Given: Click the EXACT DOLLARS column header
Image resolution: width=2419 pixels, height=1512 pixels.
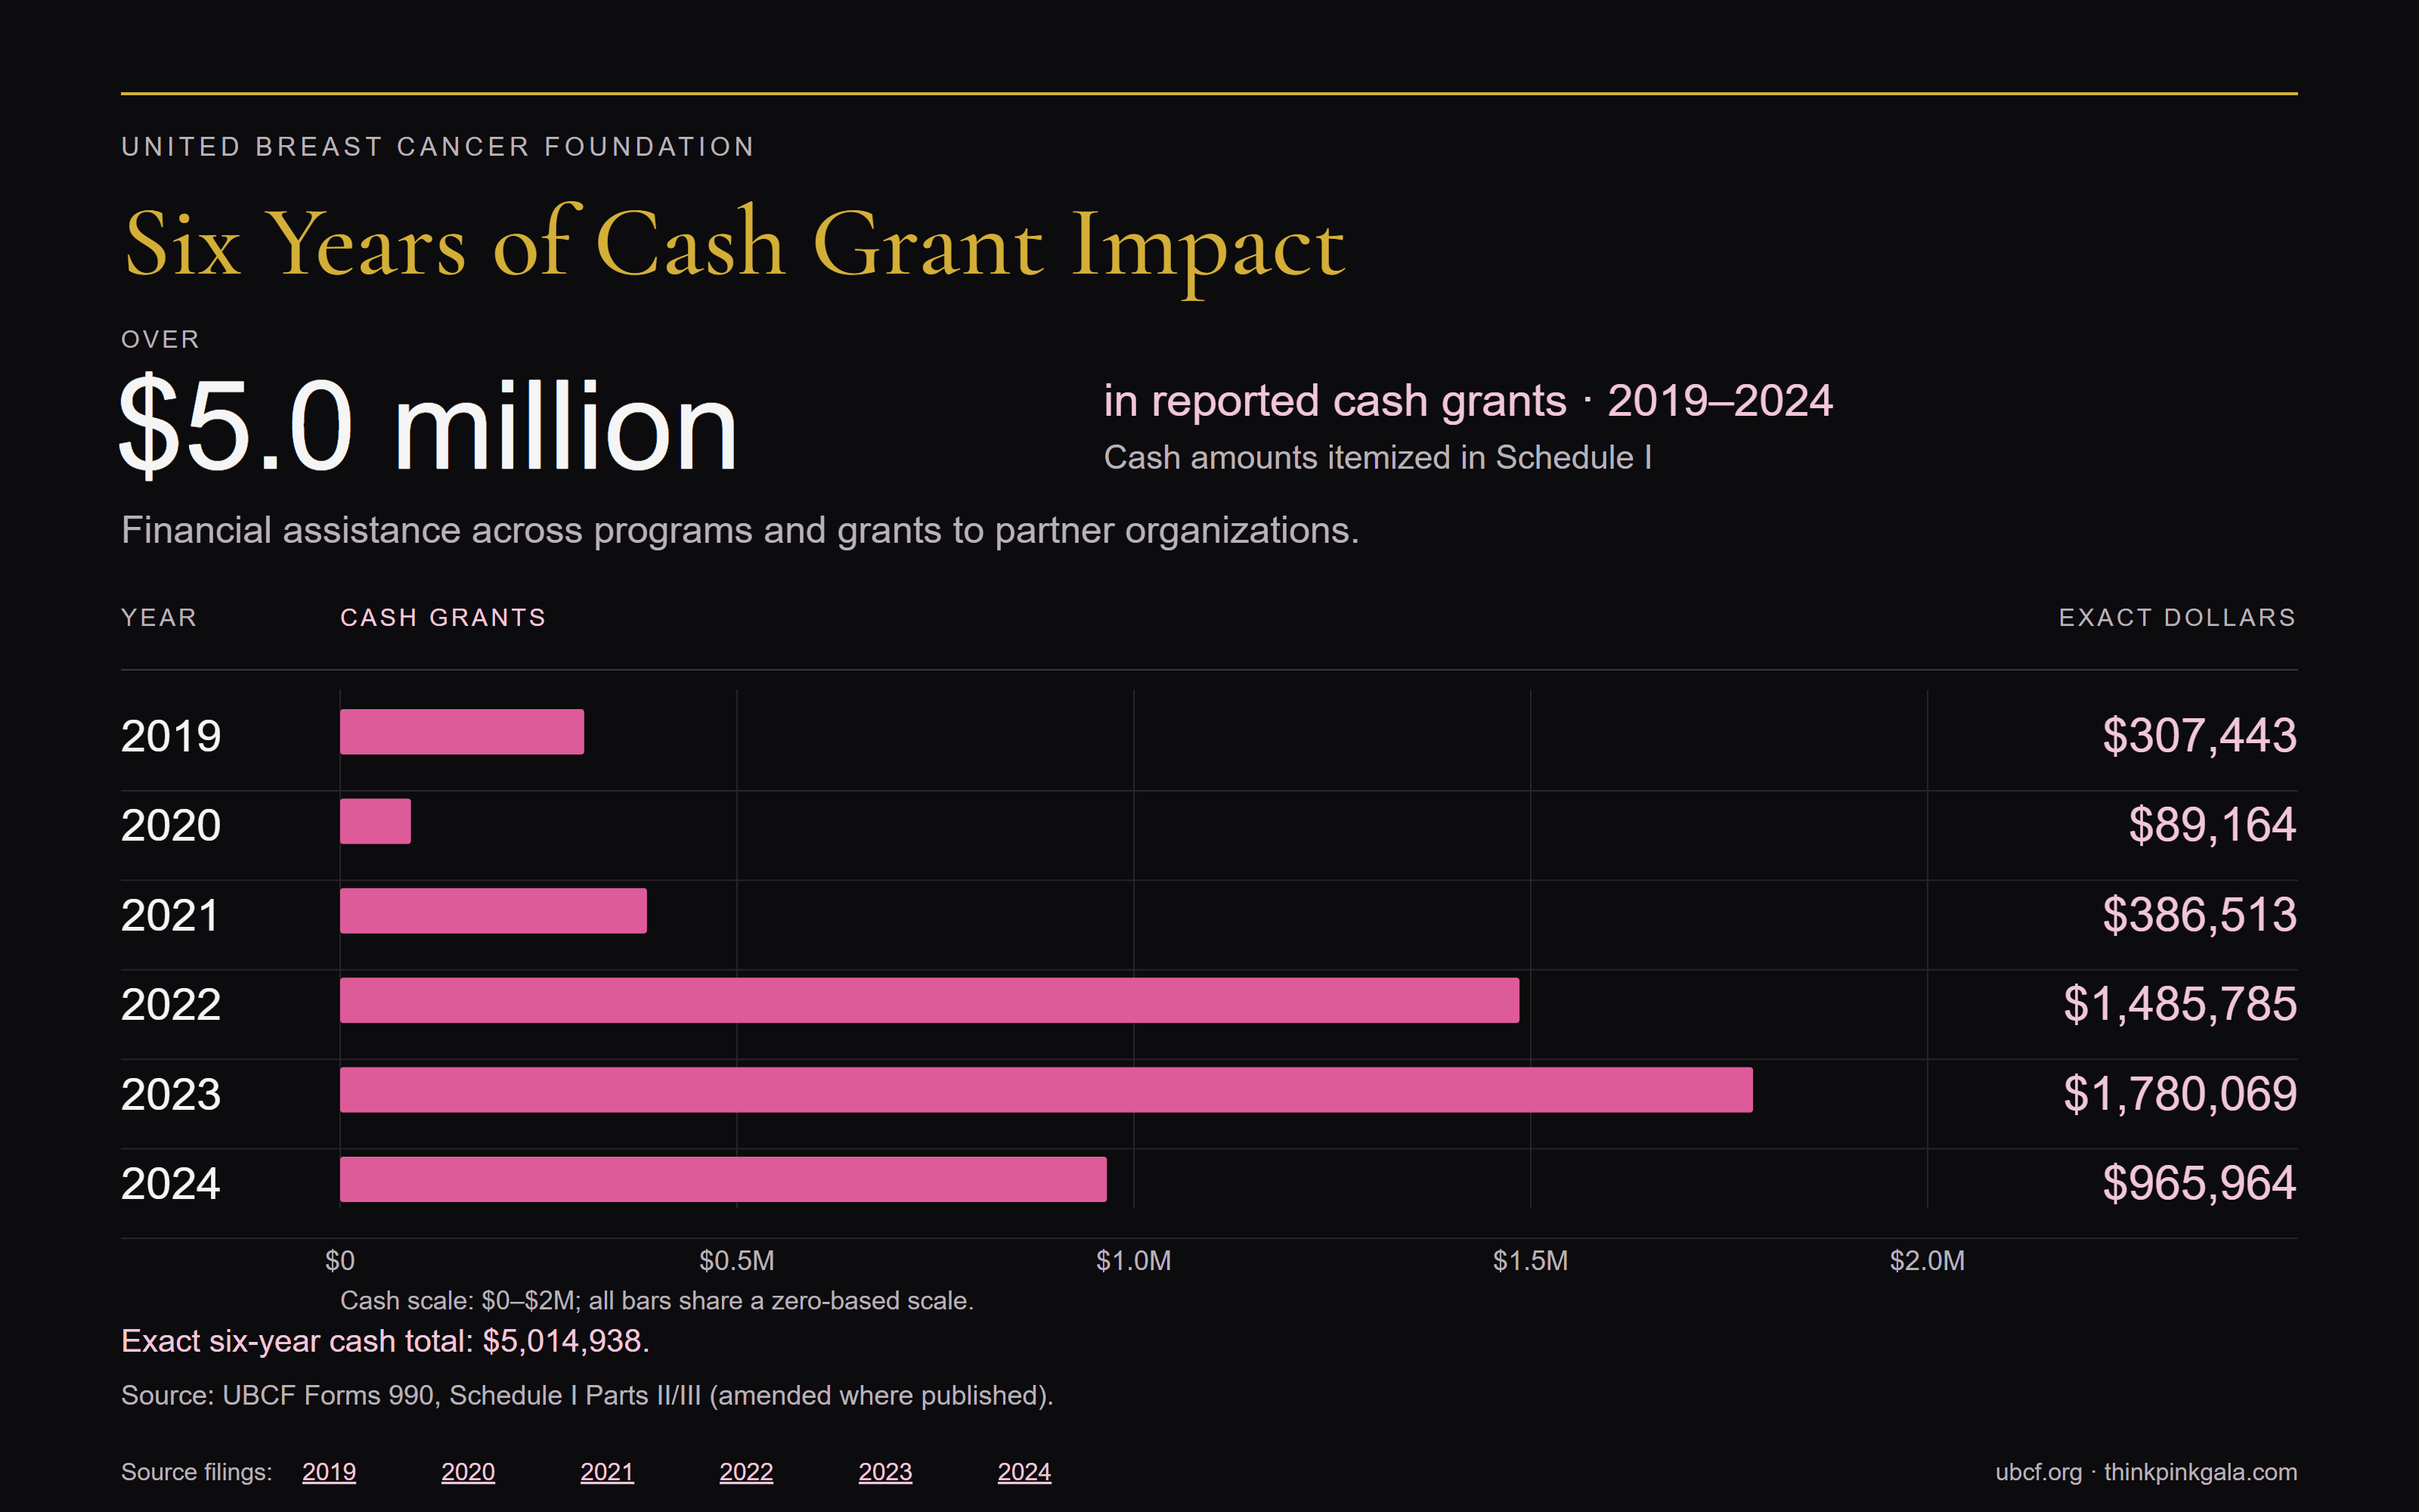Looking at the screenshot, I should pyautogui.click(x=2177, y=618).
